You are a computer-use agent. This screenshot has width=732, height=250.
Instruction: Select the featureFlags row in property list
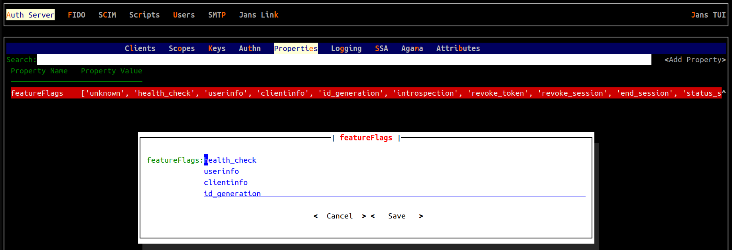[37, 93]
